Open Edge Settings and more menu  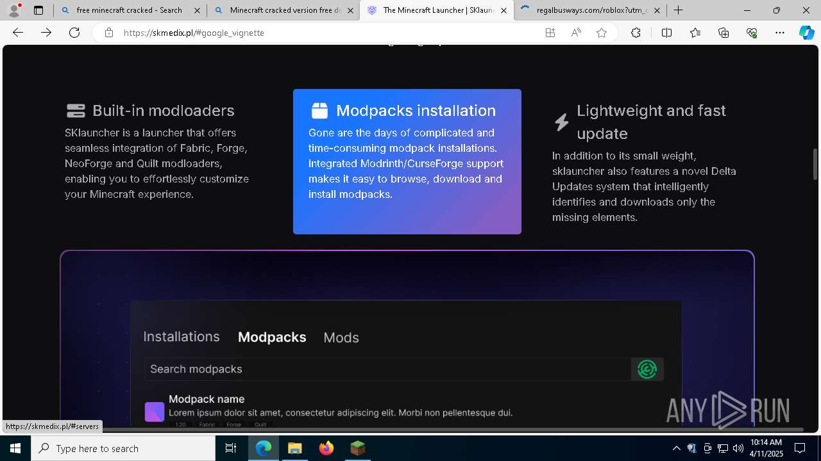point(780,33)
